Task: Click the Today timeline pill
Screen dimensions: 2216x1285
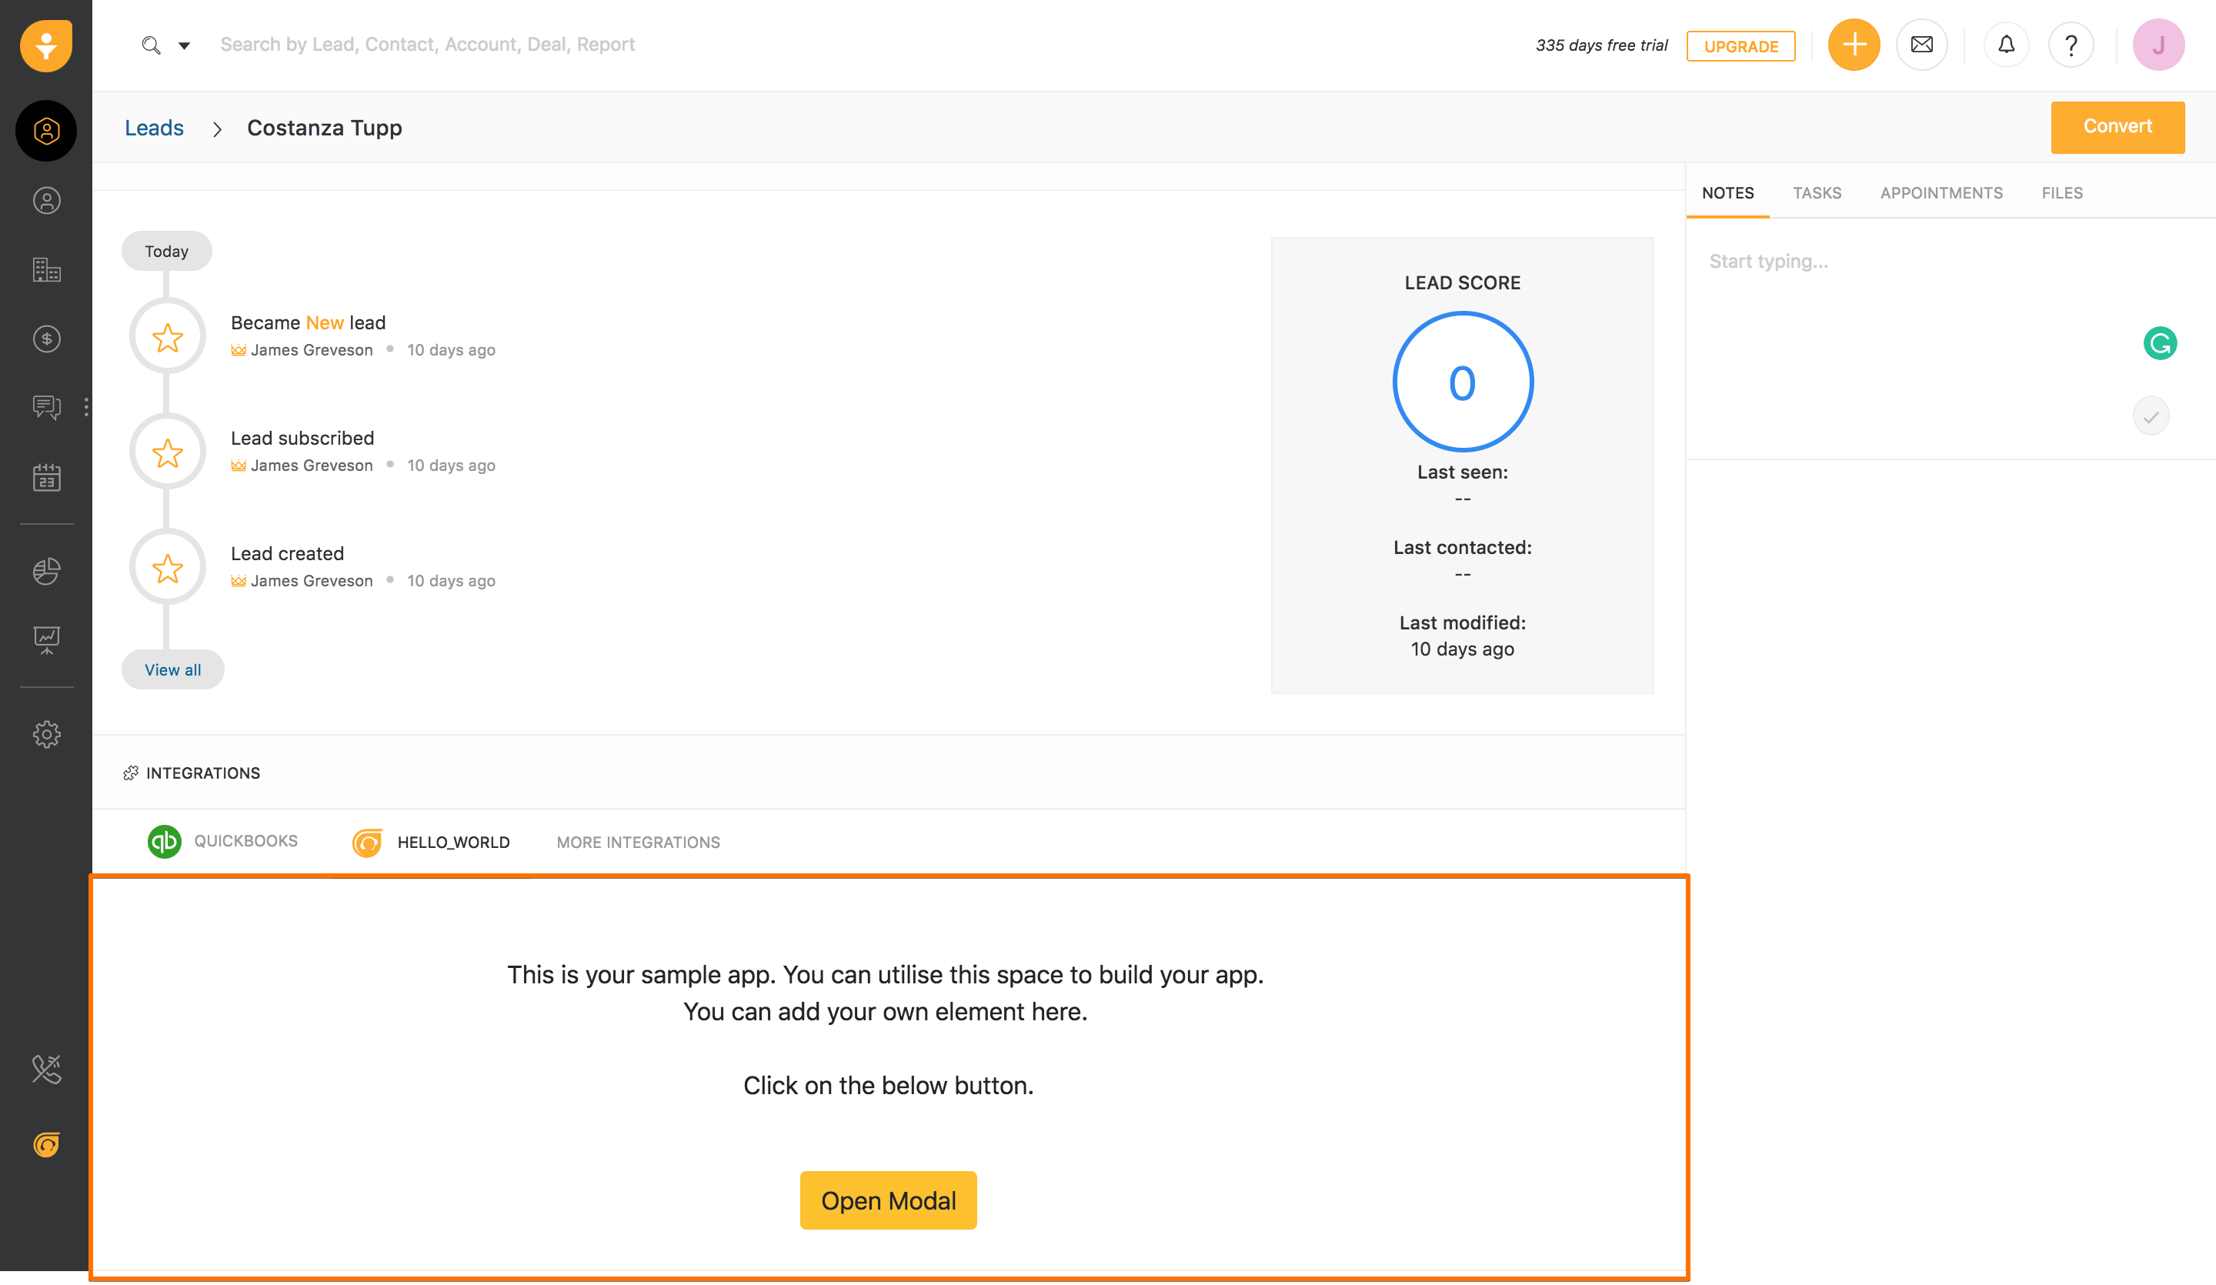Action: (166, 252)
